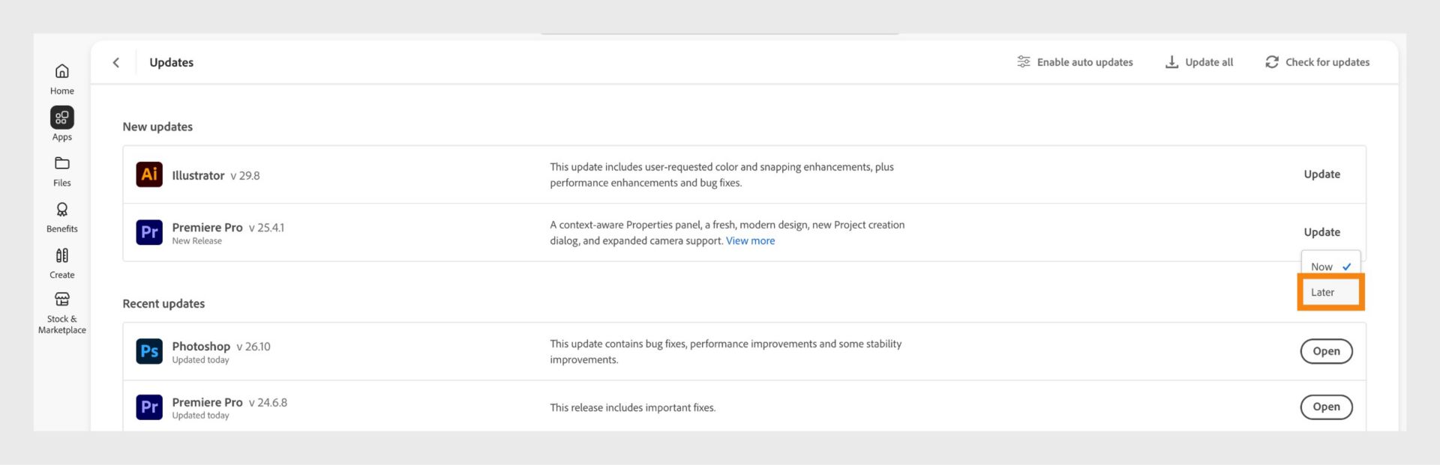The width and height of the screenshot is (1440, 465).
Task: Enable auto updates
Action: pyautogui.click(x=1074, y=62)
